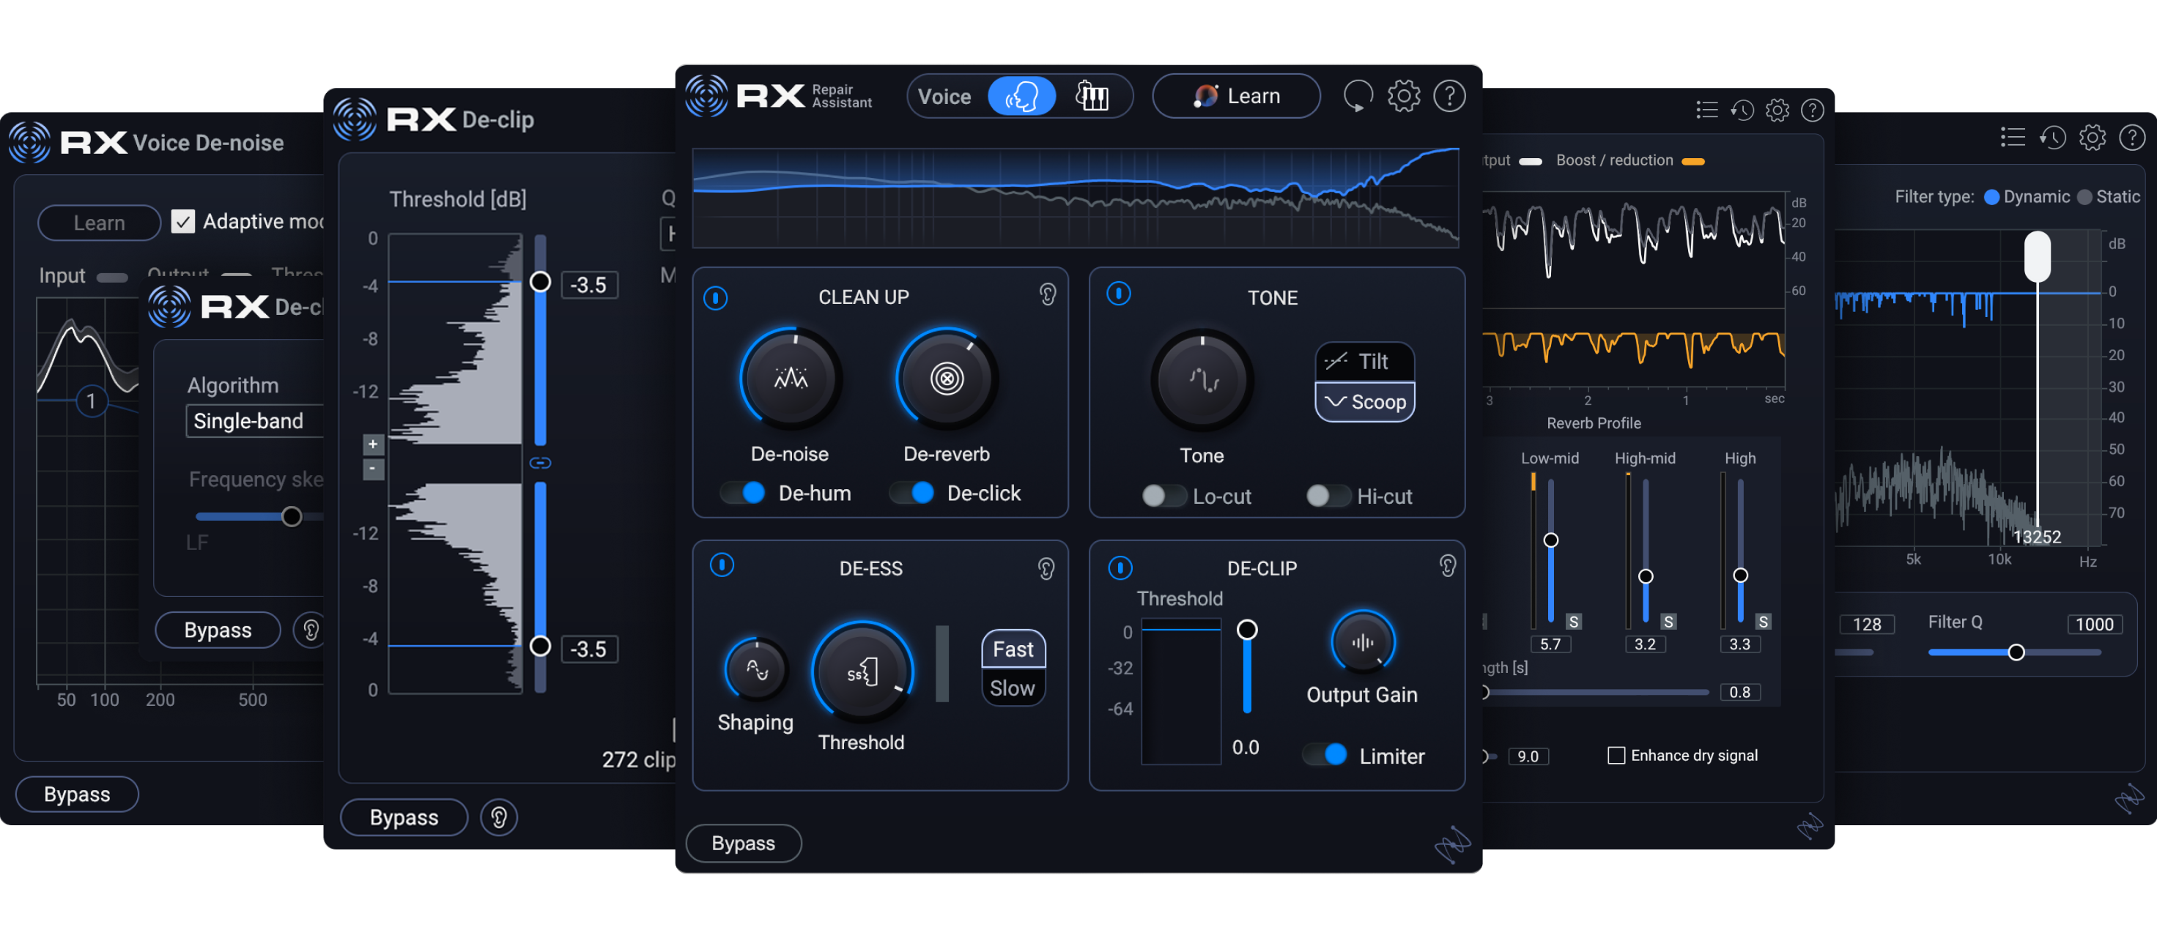Click the De-ess Shaping knob
Screen dimensions: 2157x938
click(756, 670)
